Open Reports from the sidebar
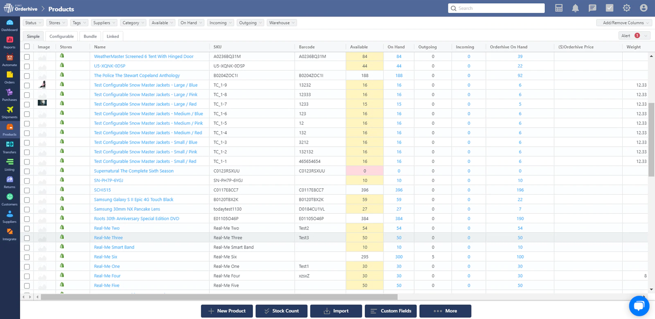 (9, 42)
